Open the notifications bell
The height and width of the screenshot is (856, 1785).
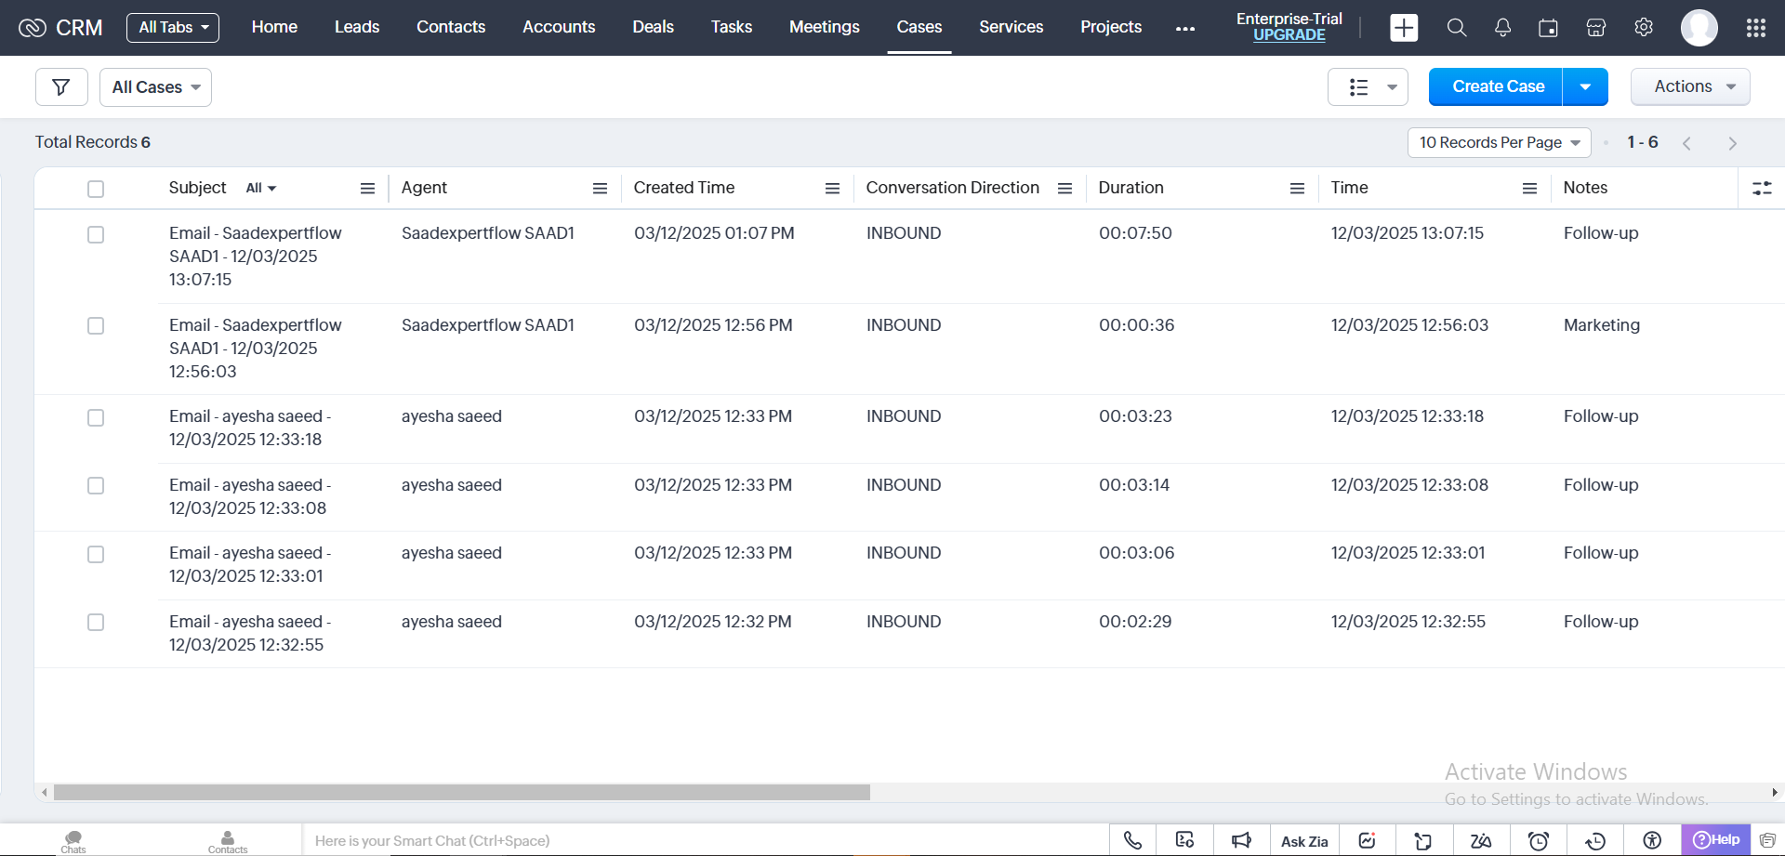(x=1502, y=28)
